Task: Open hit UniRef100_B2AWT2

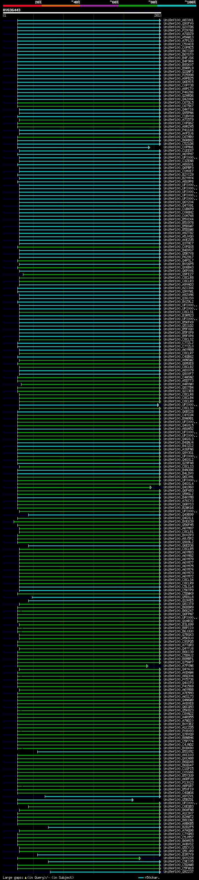Action: [x=178, y=817]
